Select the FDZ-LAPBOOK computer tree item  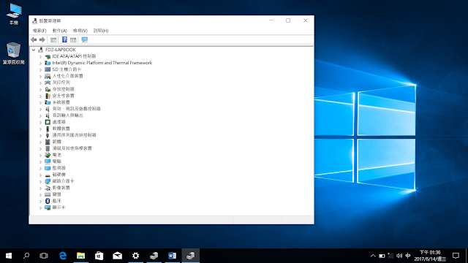point(60,50)
